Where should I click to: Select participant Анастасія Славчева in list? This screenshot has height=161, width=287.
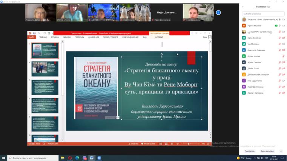click(x=263, y=50)
